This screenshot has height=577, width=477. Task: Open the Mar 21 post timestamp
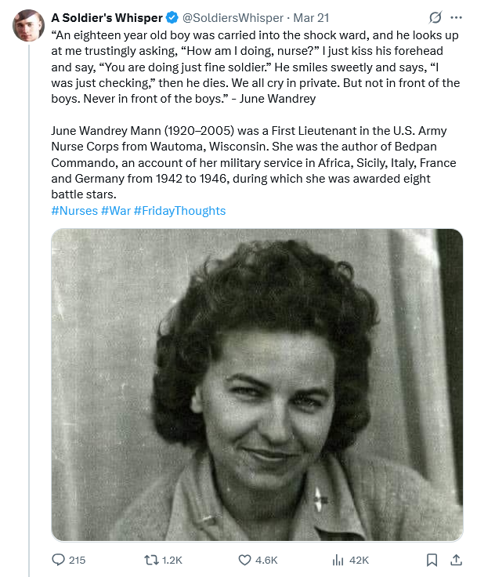coord(311,17)
